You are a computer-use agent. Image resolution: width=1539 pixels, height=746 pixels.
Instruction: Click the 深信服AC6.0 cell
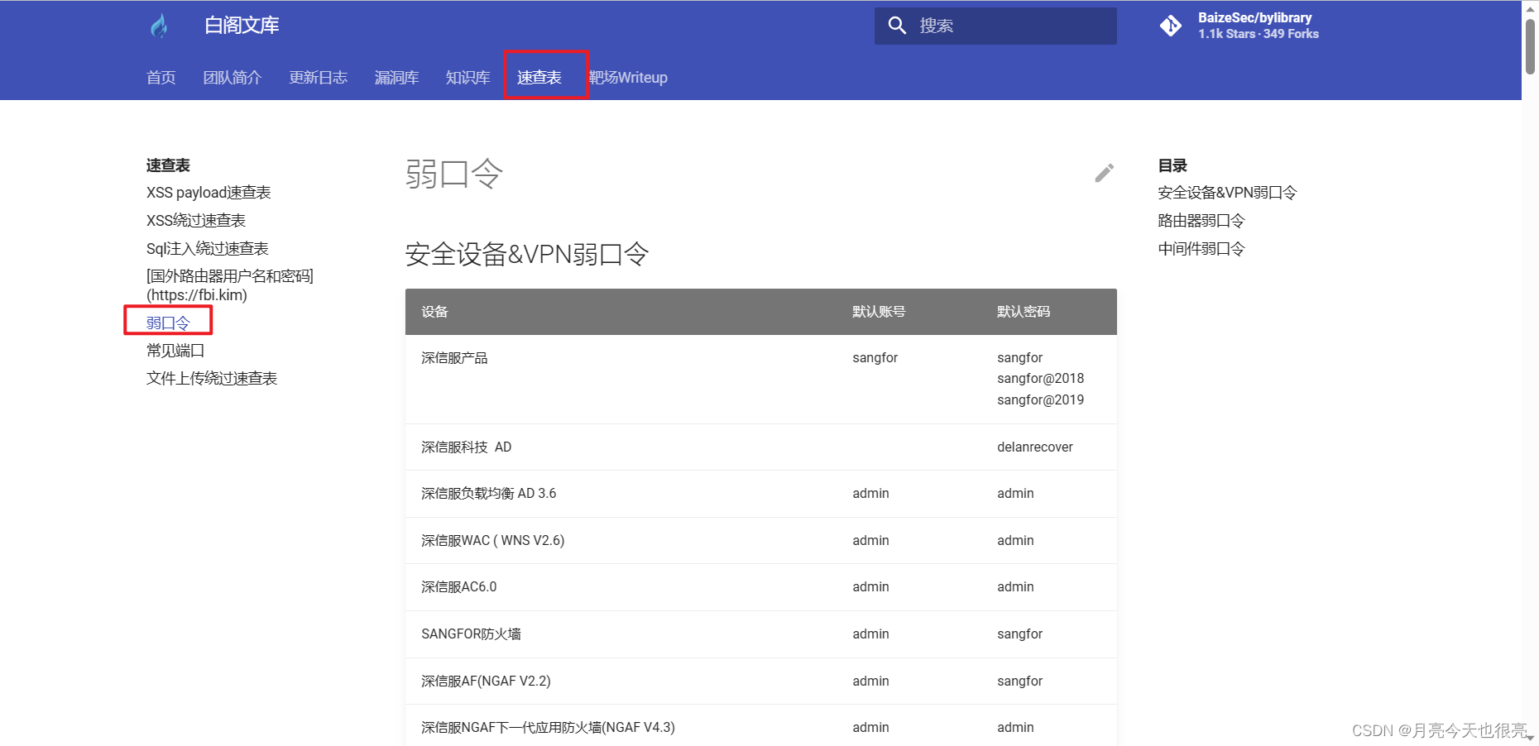click(459, 587)
